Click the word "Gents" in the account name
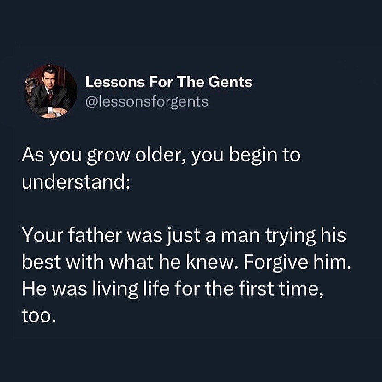The height and width of the screenshot is (382, 382). point(230,82)
